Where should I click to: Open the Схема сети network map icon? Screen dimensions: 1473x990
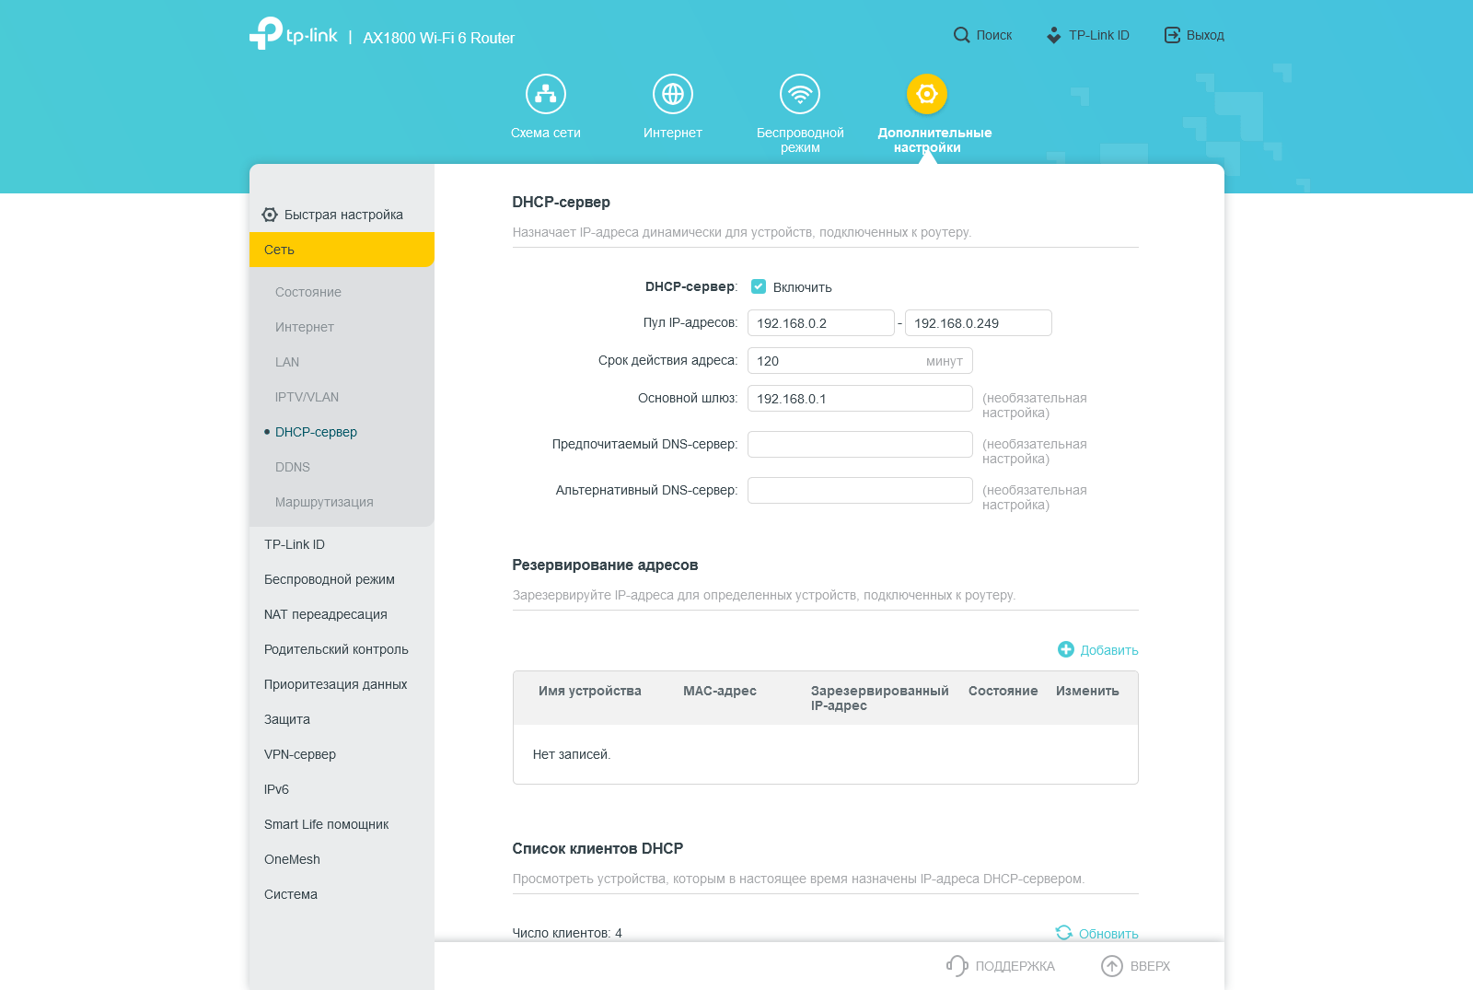point(546,94)
